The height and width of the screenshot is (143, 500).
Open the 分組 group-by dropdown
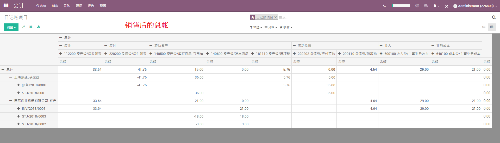pos(271,27)
